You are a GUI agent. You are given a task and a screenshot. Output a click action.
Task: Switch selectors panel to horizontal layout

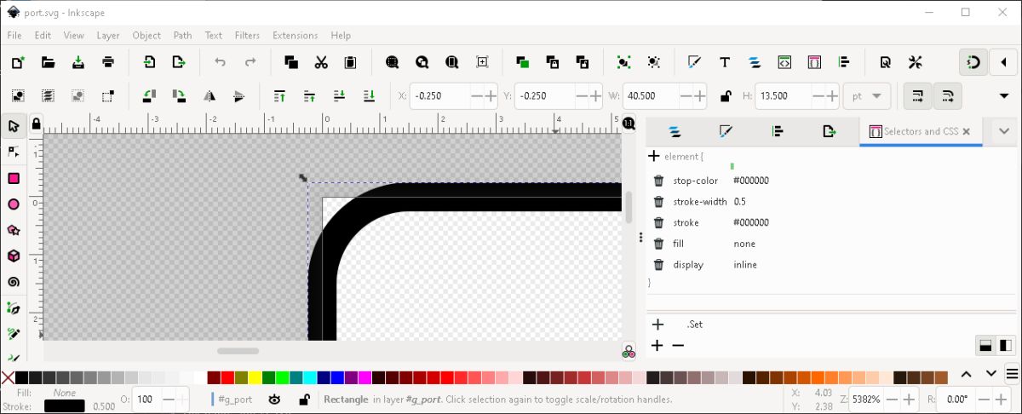pyautogui.click(x=1006, y=345)
